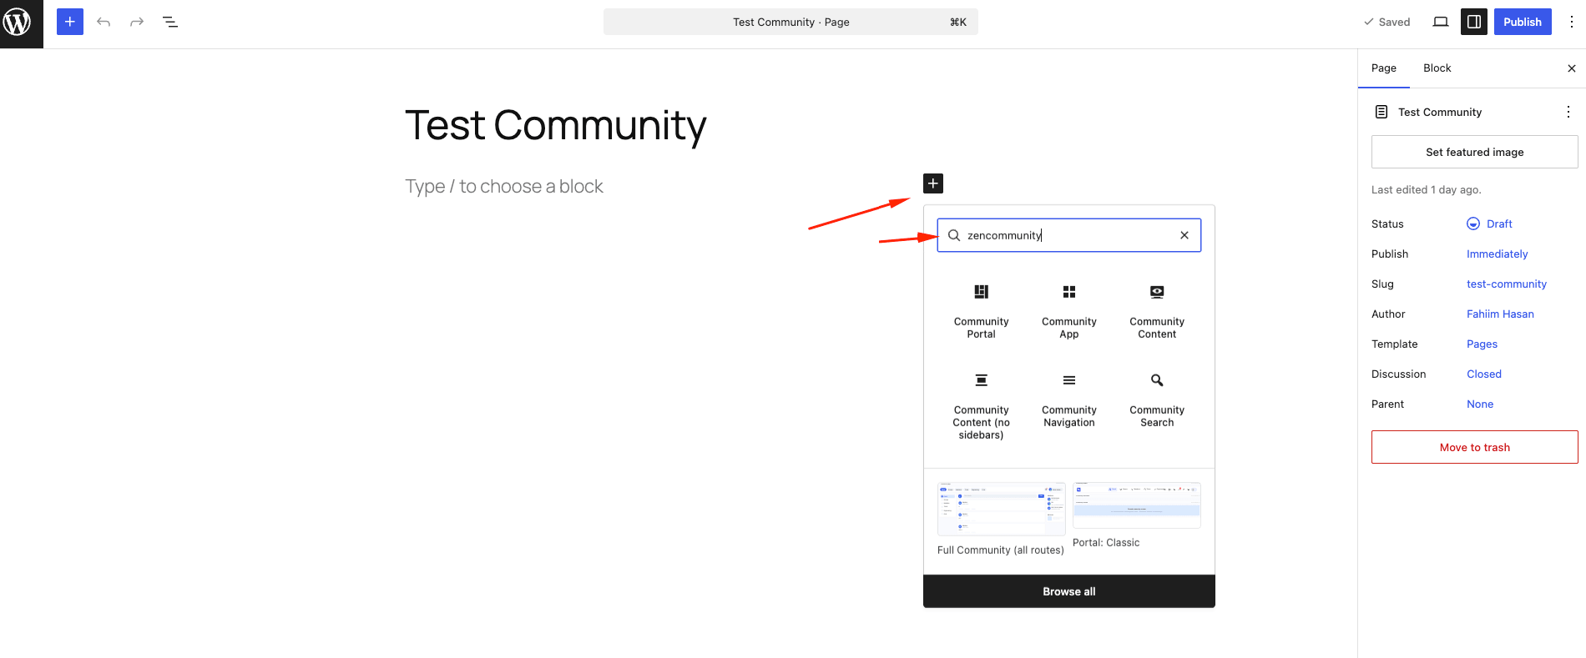Click the empty paragraph block placeholder
Screen dimensions: 1586x658
(504, 187)
